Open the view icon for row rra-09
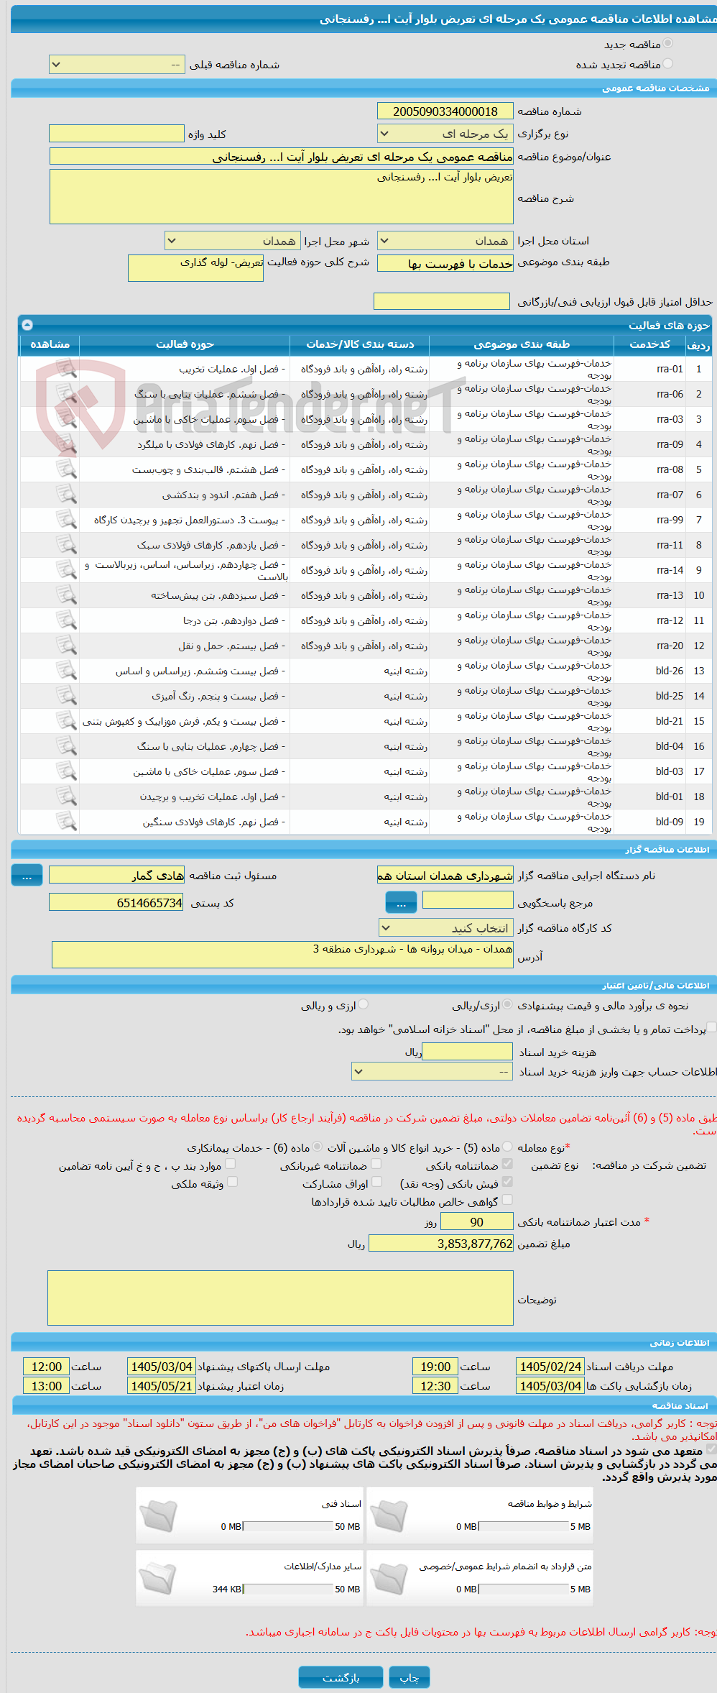Screen dimensions: 717x1693 pyautogui.click(x=66, y=444)
